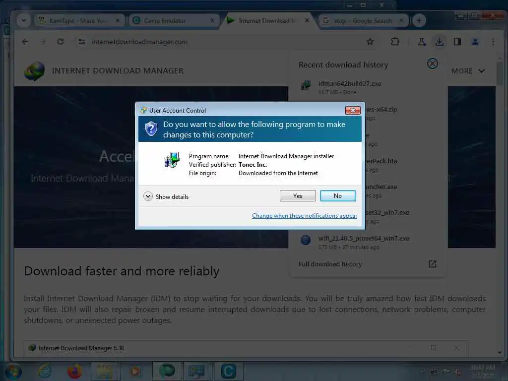Close the Google Search tab
Image resolution: width=508 pixels, height=381 pixels.
(401, 21)
